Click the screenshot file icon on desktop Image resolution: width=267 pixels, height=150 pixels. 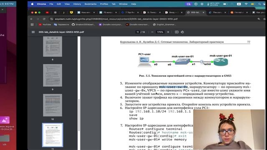(5, 120)
